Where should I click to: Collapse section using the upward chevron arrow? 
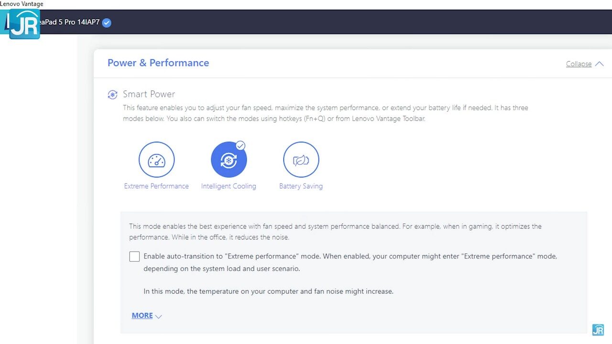[599, 64]
